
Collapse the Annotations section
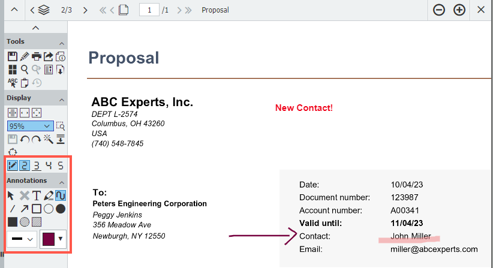pyautogui.click(x=62, y=181)
